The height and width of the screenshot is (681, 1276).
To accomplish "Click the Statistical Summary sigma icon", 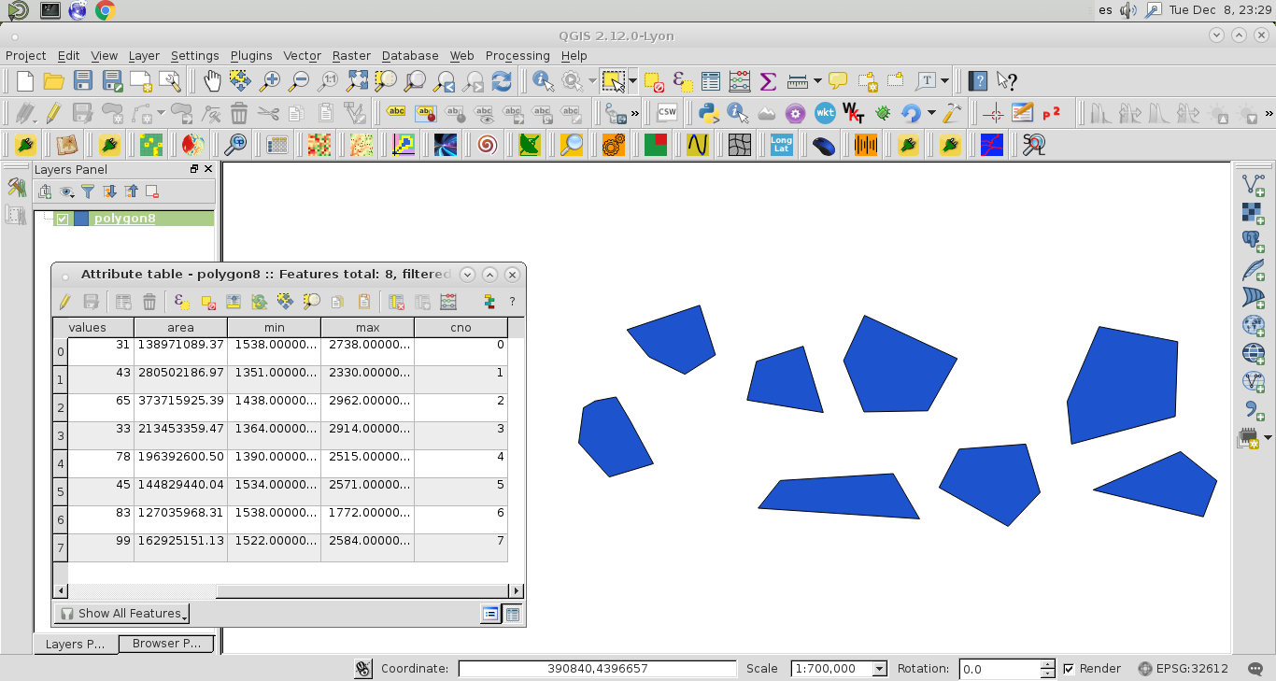I will (769, 81).
